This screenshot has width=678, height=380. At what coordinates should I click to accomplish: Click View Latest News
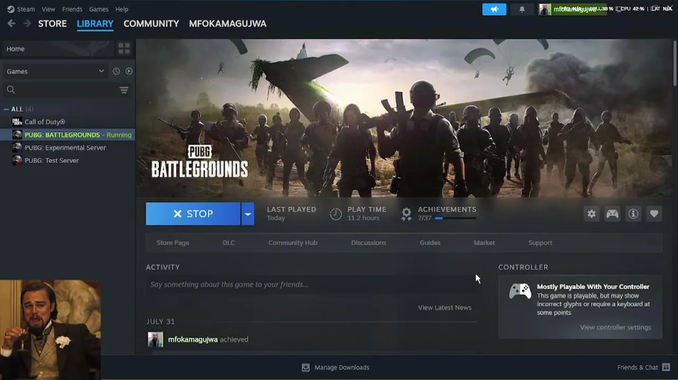[x=445, y=308]
